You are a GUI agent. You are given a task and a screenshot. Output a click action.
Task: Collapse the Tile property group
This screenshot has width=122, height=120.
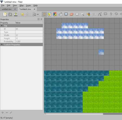2,26
